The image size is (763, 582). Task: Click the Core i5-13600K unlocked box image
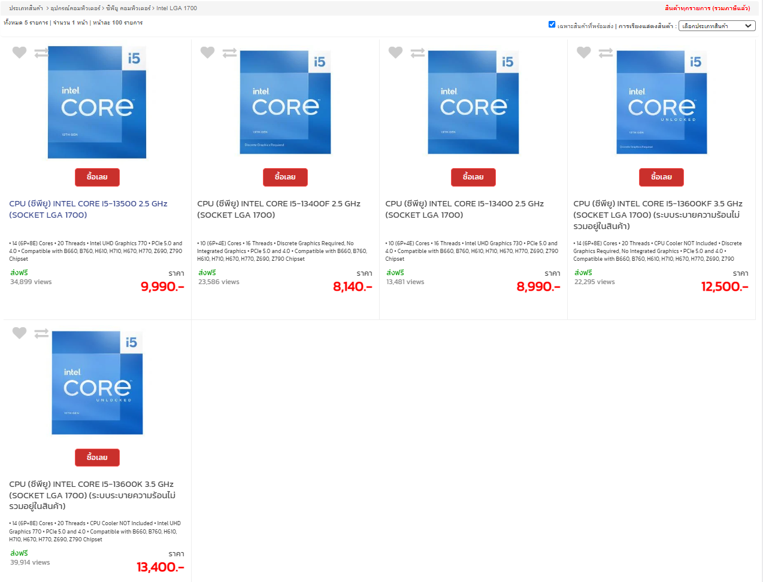[97, 383]
